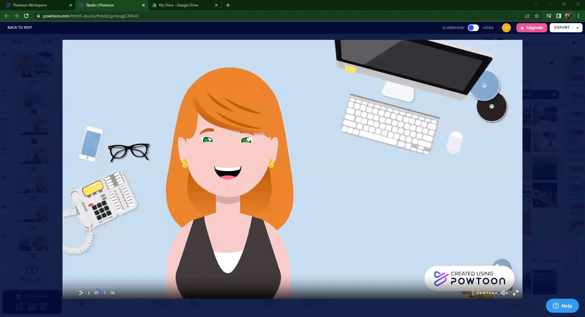Open the orange R account avatar
585x317 pixels.
pyautogui.click(x=506, y=28)
